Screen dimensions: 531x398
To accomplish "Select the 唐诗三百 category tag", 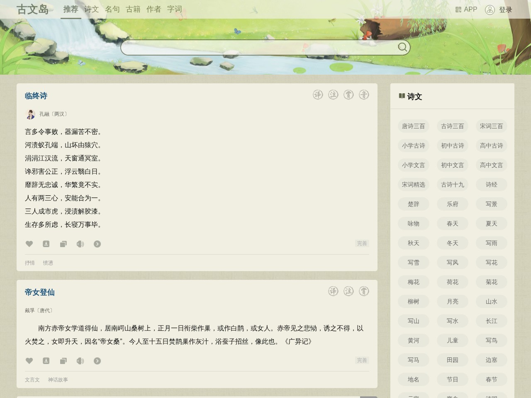I will click(x=413, y=126).
